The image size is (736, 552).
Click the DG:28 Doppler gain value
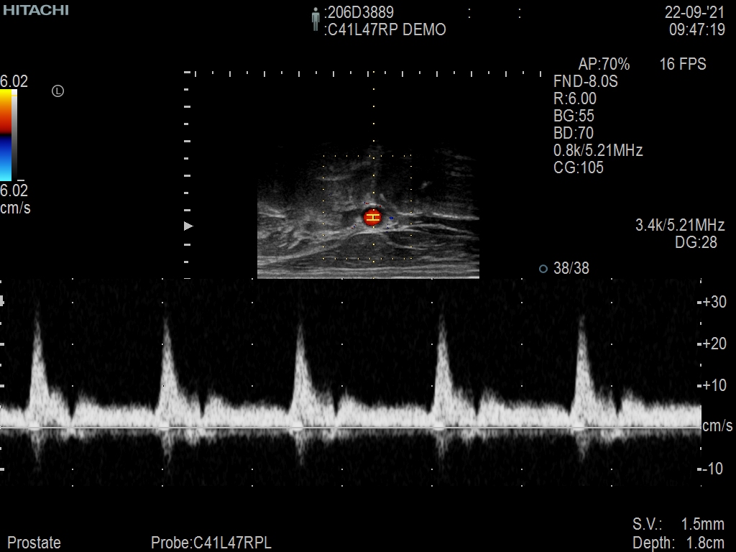pos(696,242)
